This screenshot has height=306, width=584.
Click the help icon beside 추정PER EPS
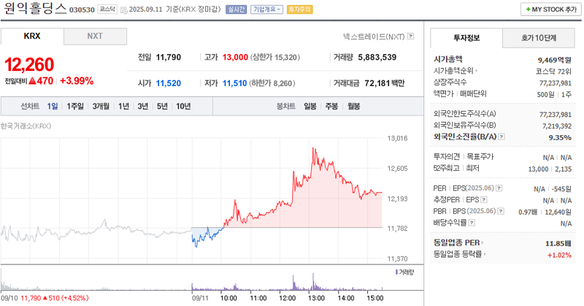484,200
